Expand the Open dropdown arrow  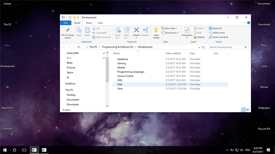[204, 28]
